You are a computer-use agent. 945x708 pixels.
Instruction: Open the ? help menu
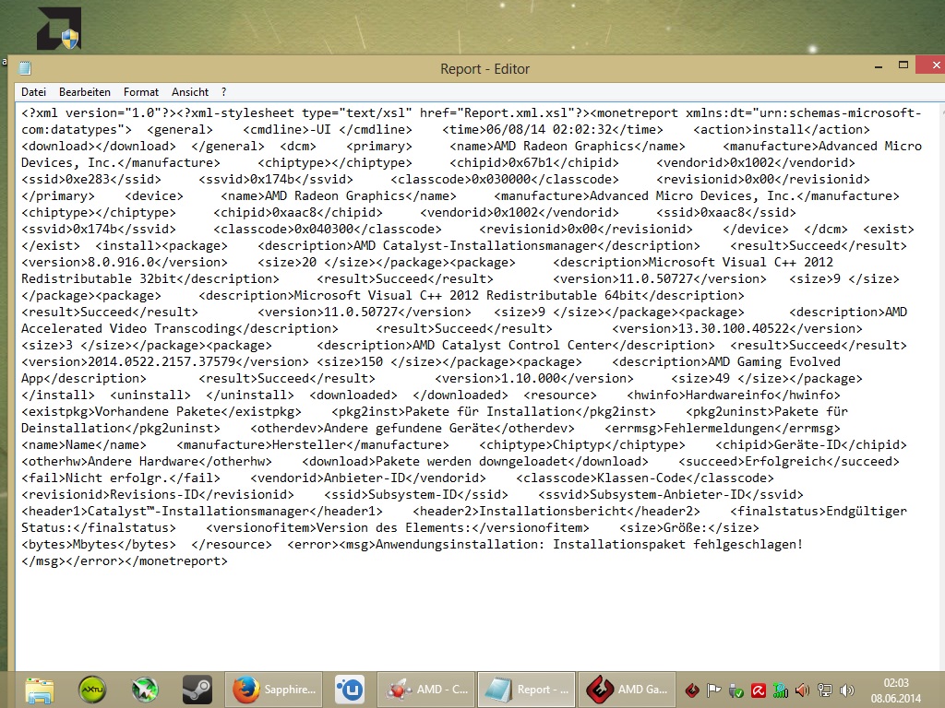point(223,92)
